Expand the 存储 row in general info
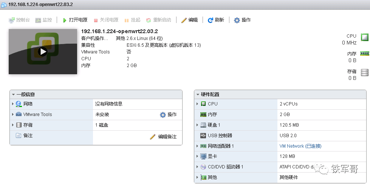 tap(13, 125)
